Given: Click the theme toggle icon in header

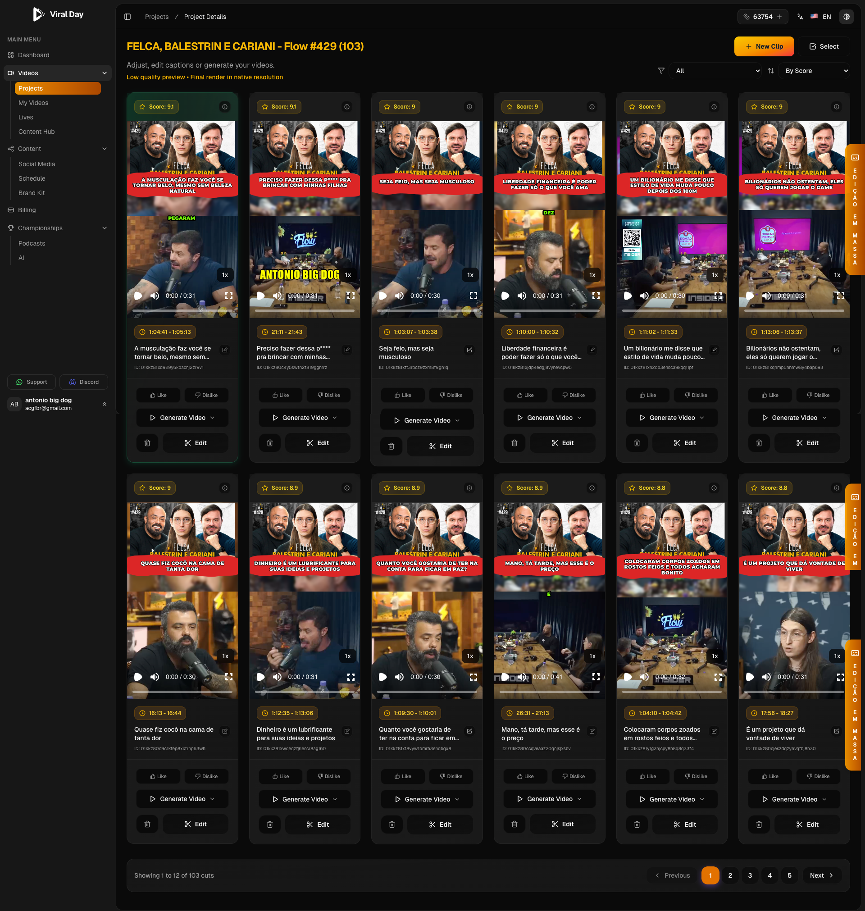Looking at the screenshot, I should 846,17.
